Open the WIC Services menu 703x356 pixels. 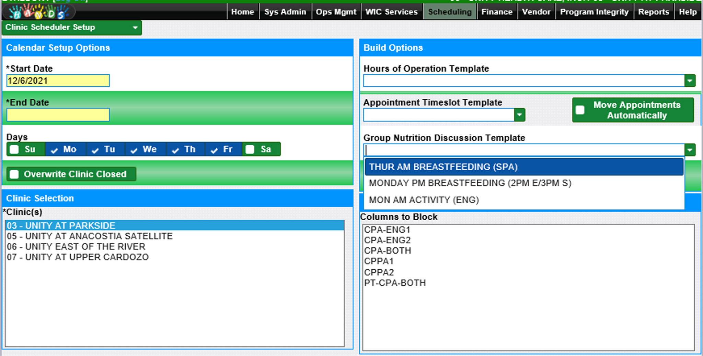(391, 12)
